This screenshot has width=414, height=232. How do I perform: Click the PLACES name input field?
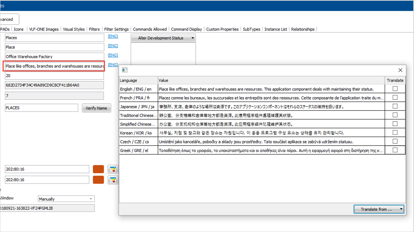click(41, 108)
